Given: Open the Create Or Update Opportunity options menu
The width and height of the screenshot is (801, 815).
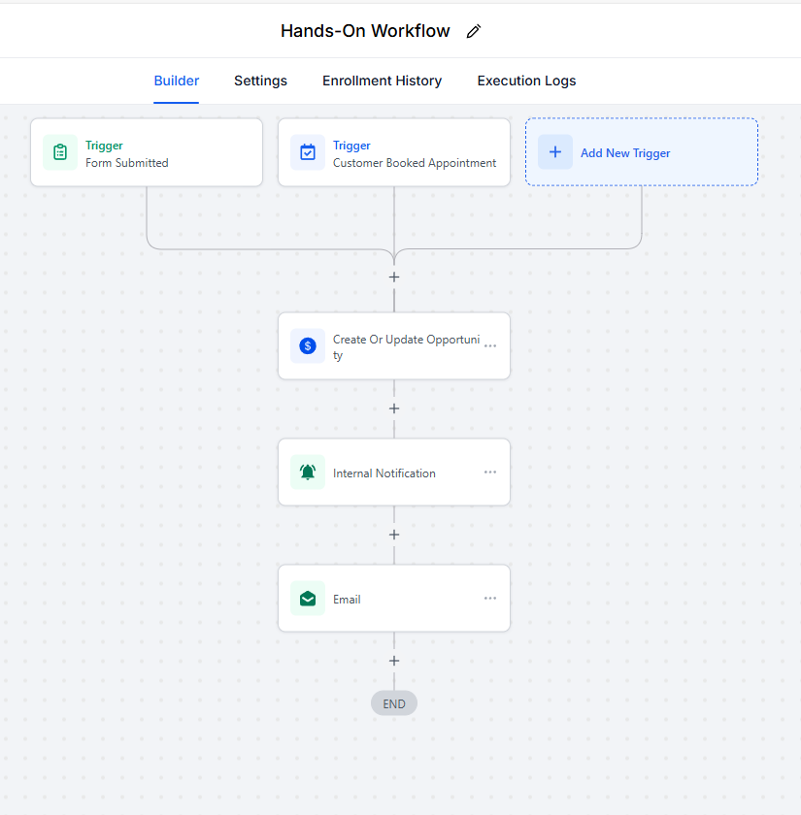Looking at the screenshot, I should (x=490, y=345).
